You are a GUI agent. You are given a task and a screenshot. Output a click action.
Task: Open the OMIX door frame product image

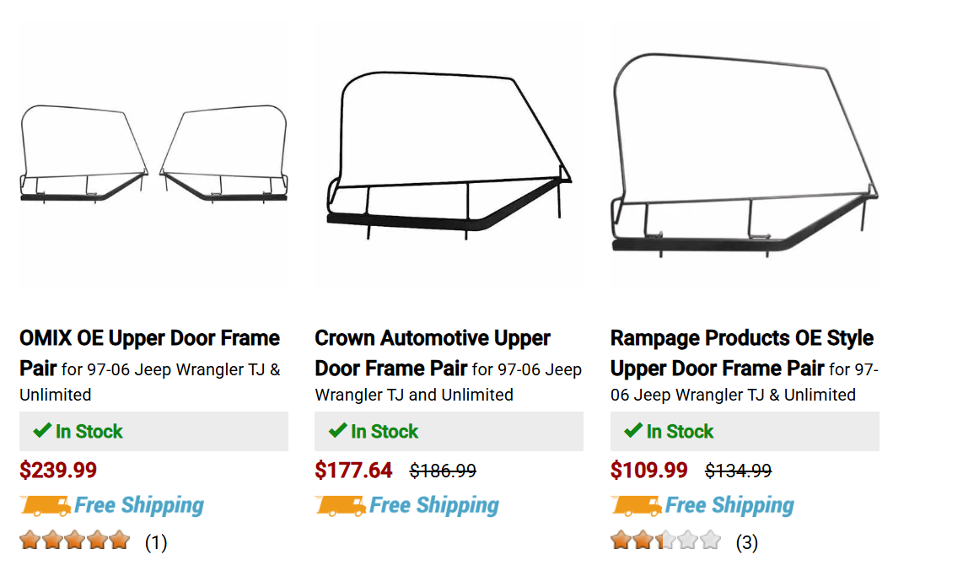[x=153, y=156]
